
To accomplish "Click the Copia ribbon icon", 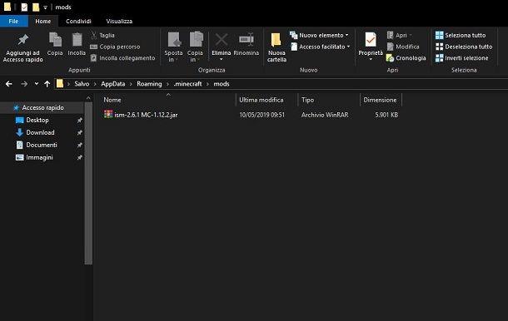I will [x=55, y=44].
